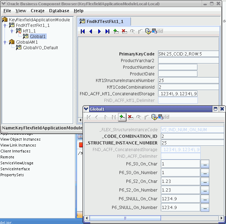
Task: Delete row using red X in Global1
Action: point(131,117)
